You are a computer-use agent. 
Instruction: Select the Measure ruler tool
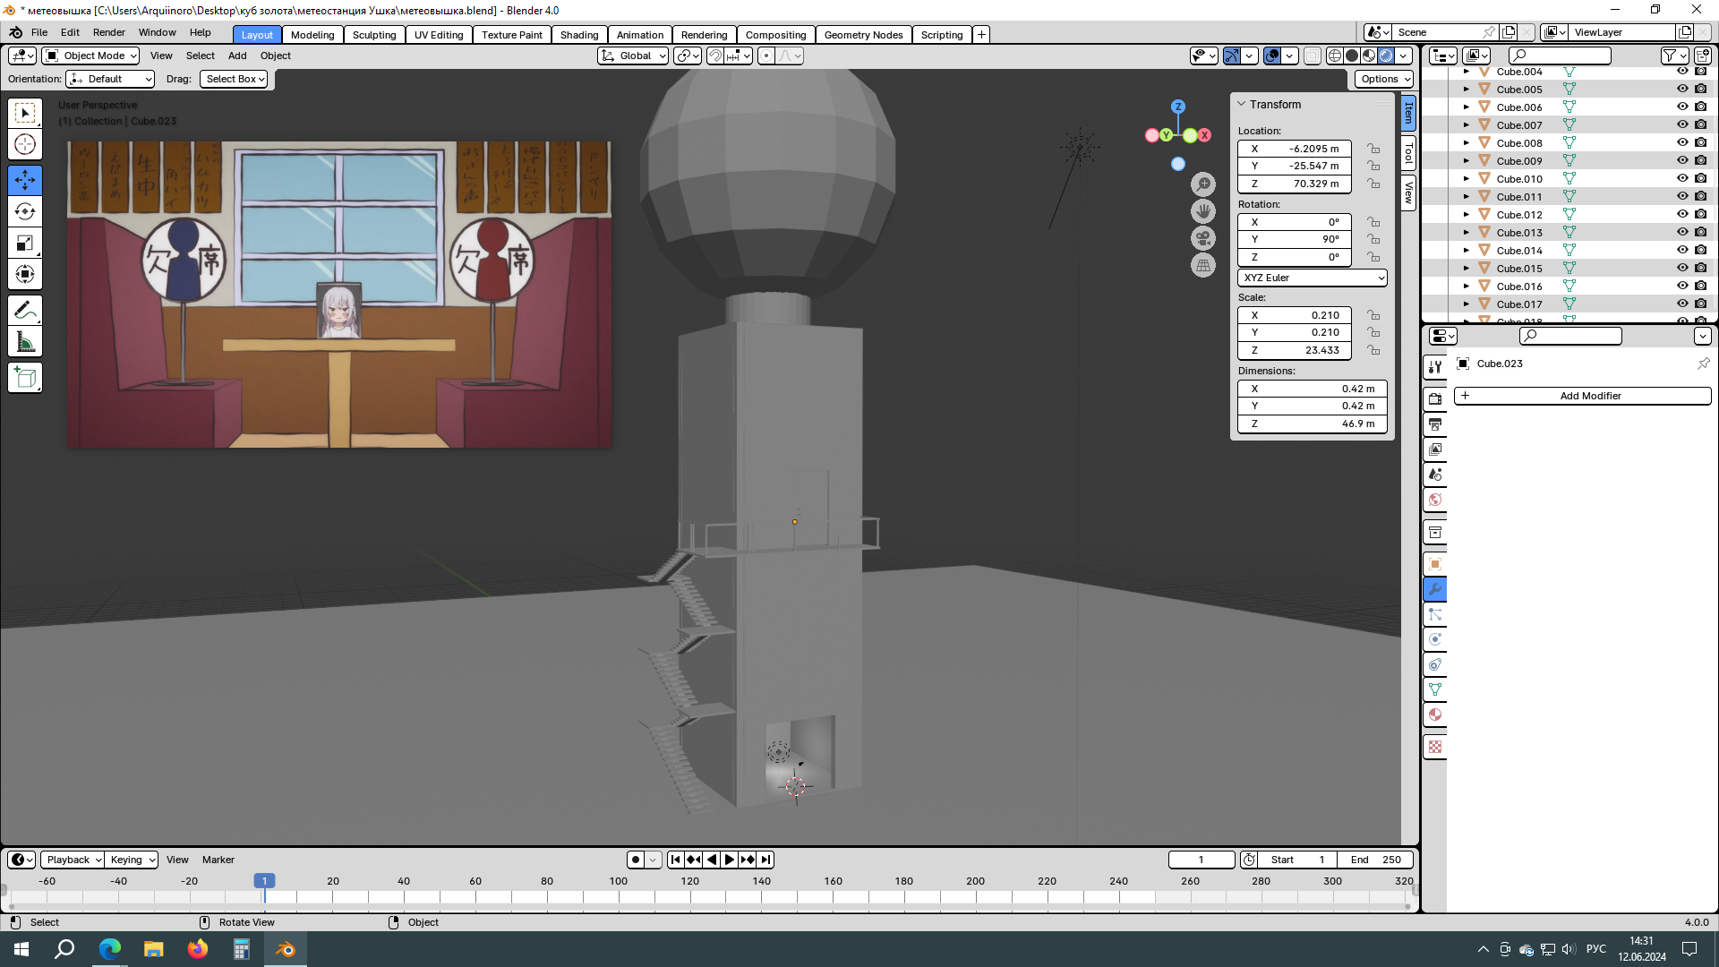point(25,342)
